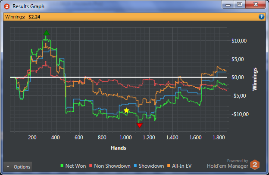Click the green peak triangle marker
This screenshot has width=269, height=175.
coord(46,33)
